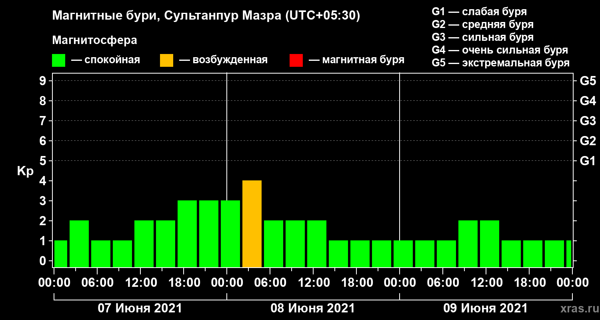Click the '09 Июня 2021' date label

click(x=486, y=308)
